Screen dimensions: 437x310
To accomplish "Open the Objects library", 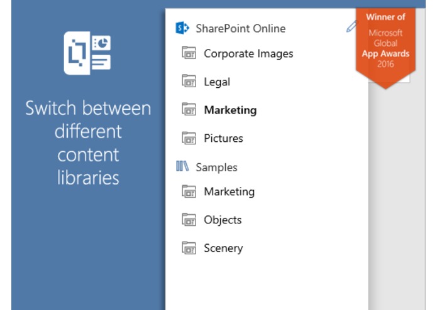I will pos(223,220).
